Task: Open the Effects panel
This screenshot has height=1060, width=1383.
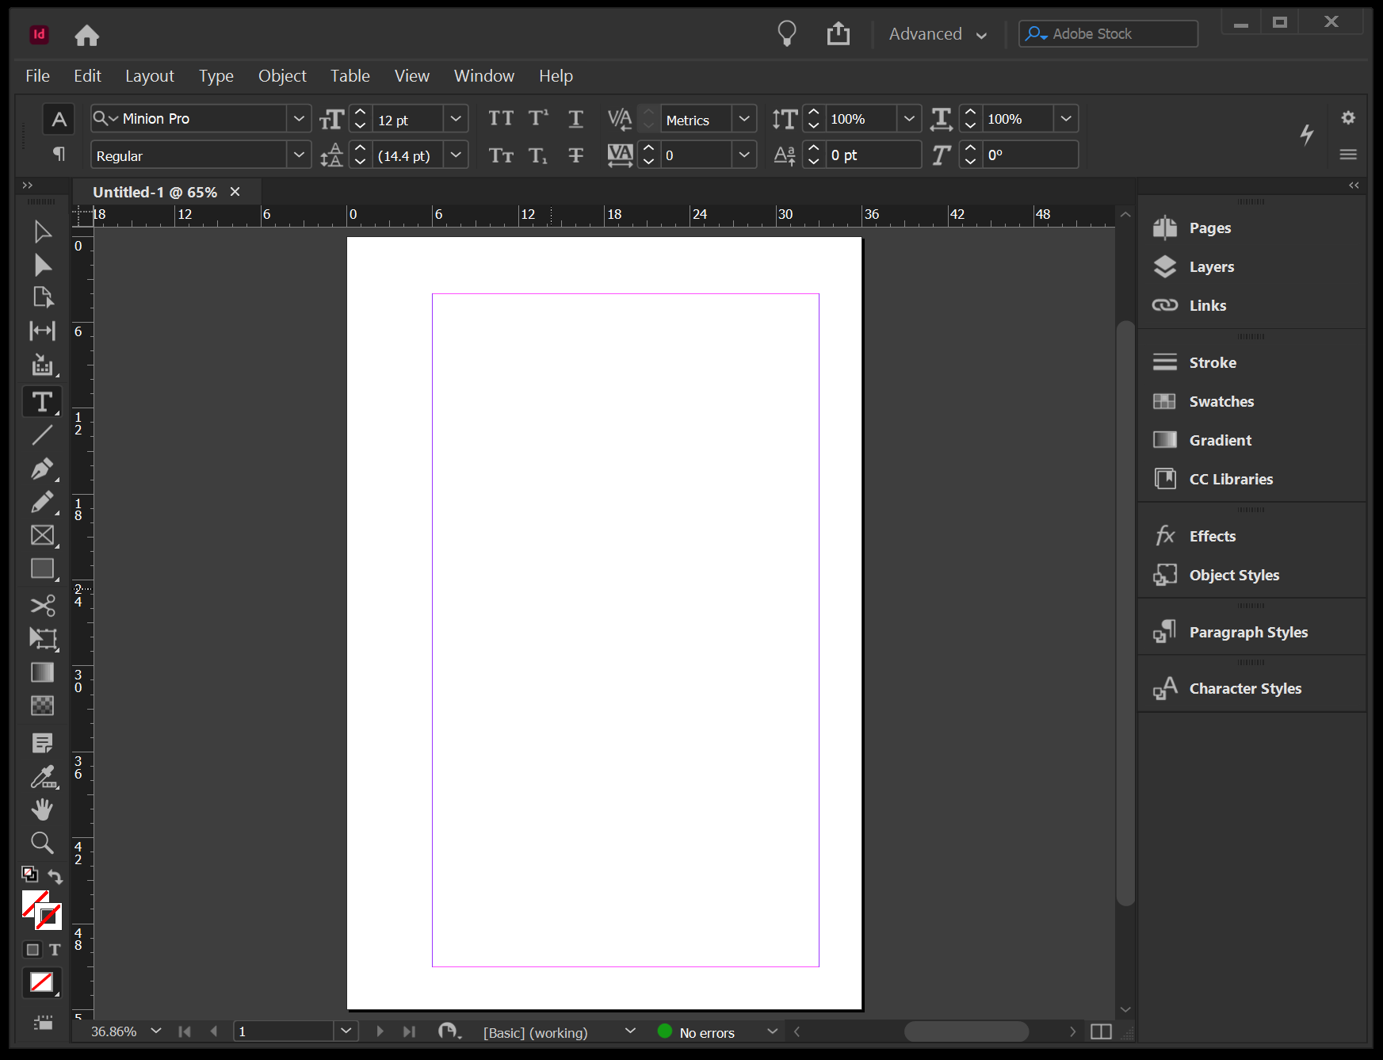Action: pyautogui.click(x=1211, y=536)
